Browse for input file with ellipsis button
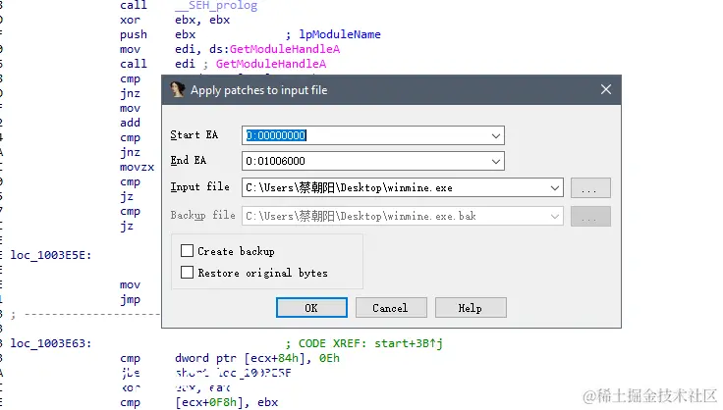The image size is (723, 410). [x=590, y=187]
